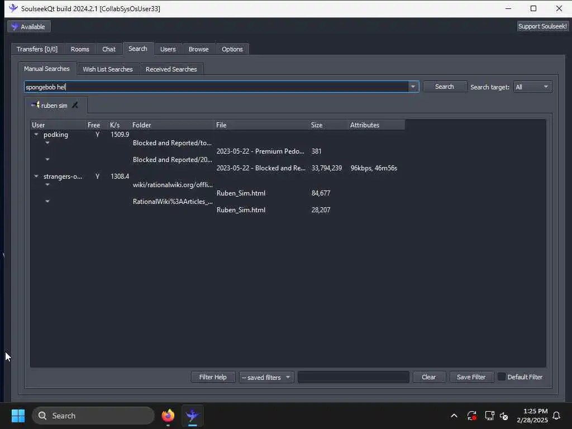Click the 96kbps, 46m56s attributes cell

[374, 168]
